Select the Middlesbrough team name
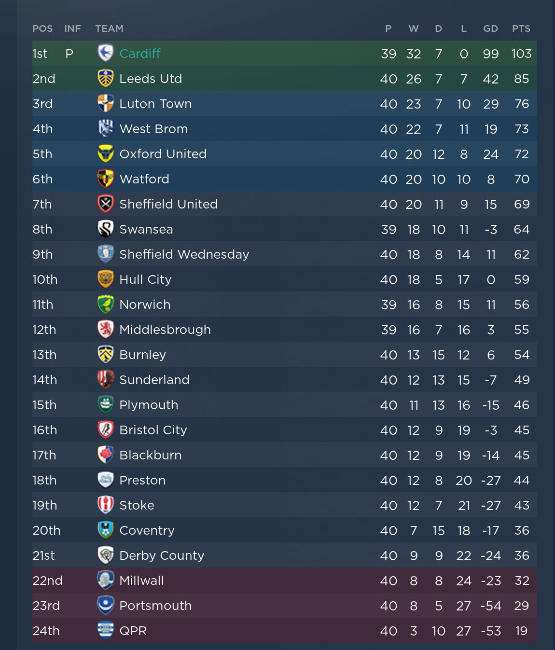This screenshot has height=650, width=555. click(x=165, y=330)
